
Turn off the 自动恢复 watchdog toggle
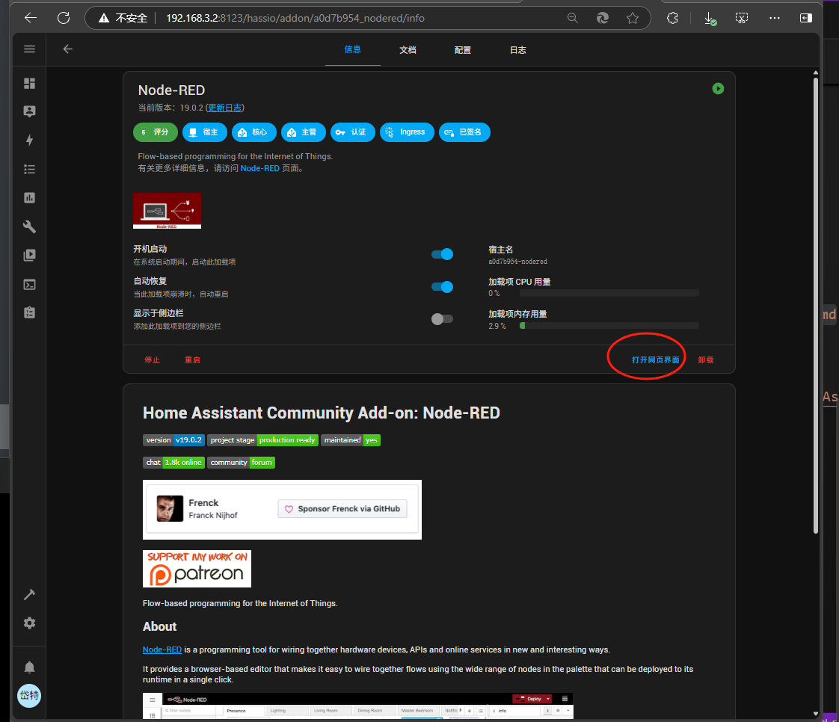coord(442,287)
